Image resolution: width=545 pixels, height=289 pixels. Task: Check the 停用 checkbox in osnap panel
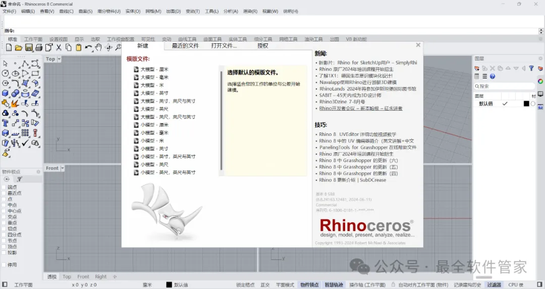point(4,265)
